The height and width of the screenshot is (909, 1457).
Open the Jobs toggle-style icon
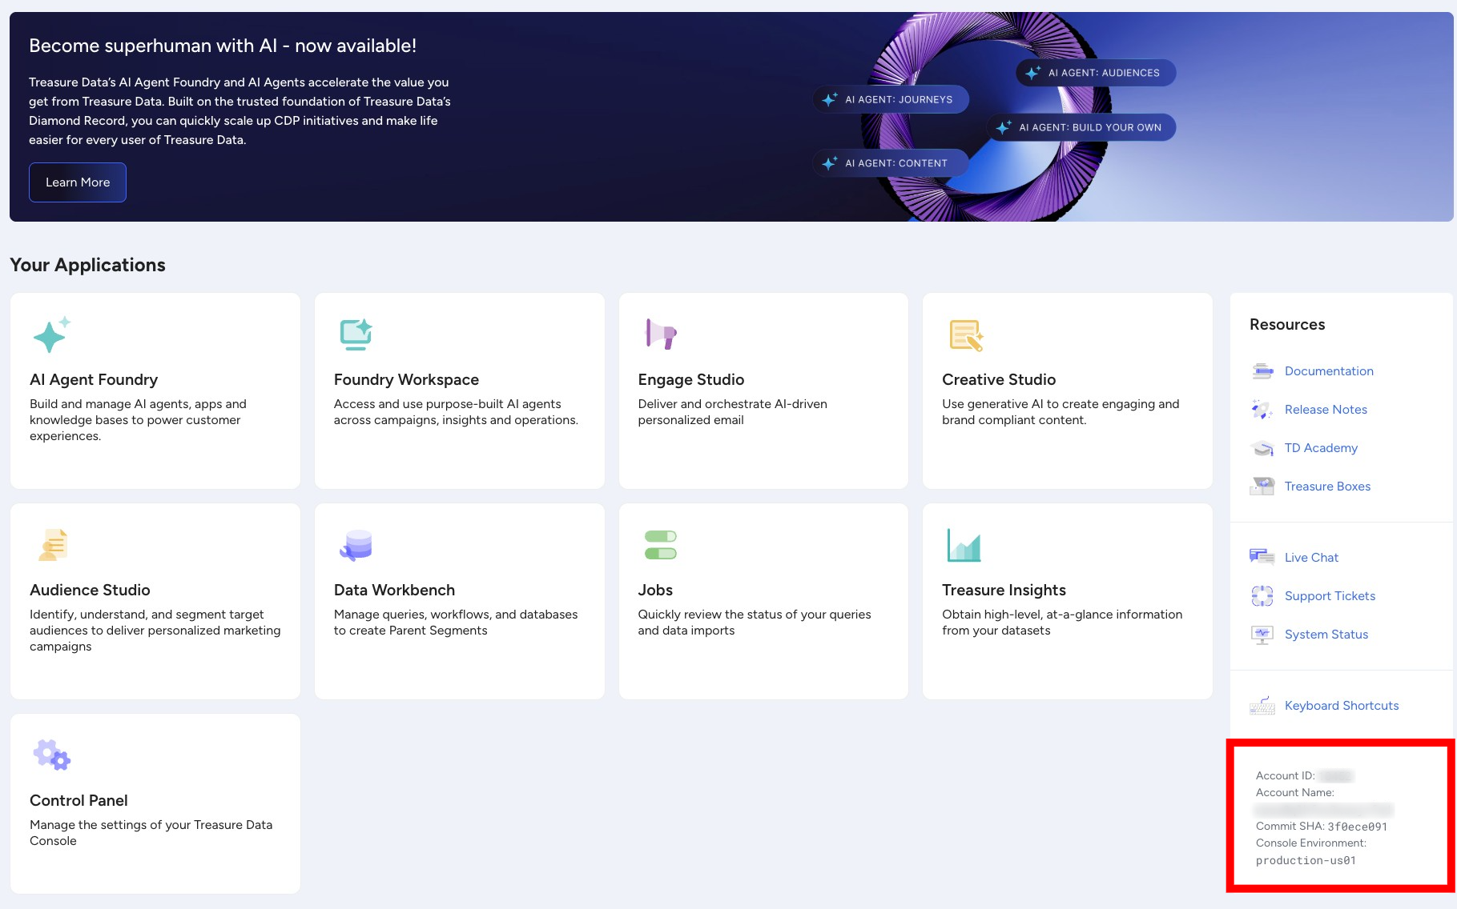(661, 545)
